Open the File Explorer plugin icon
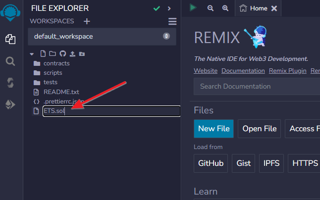 [10, 39]
